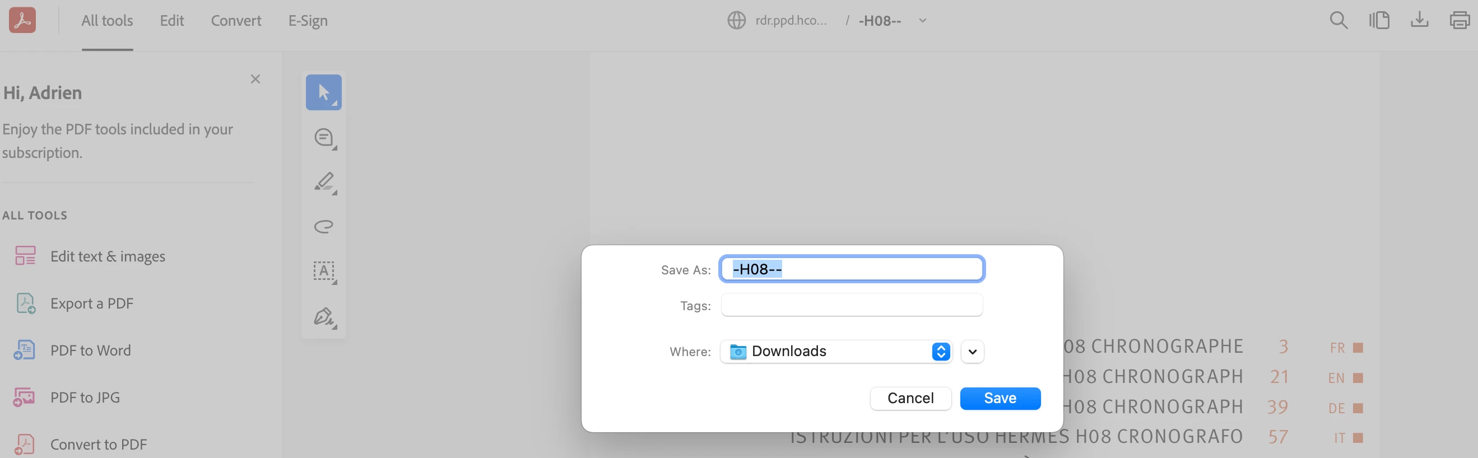Select the text box tool
1478x458 pixels.
pos(324,271)
